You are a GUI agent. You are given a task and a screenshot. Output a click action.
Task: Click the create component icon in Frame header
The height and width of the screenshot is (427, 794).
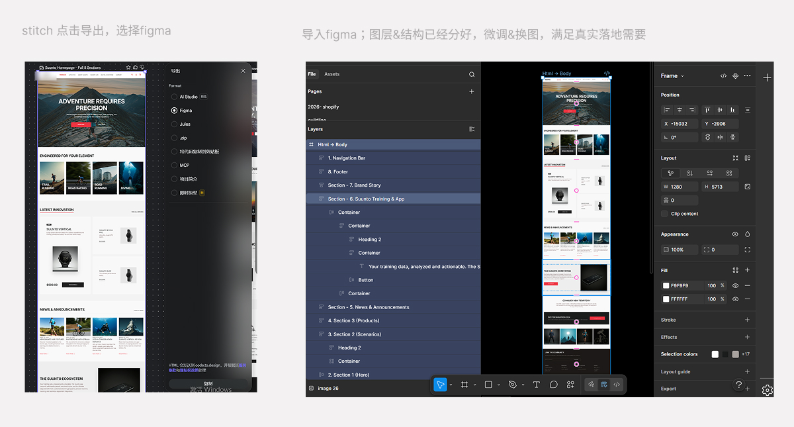pyautogui.click(x=735, y=75)
